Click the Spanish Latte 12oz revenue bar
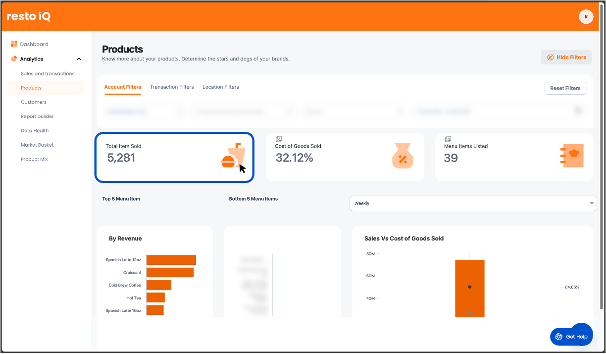The height and width of the screenshot is (354, 606). coord(171,260)
